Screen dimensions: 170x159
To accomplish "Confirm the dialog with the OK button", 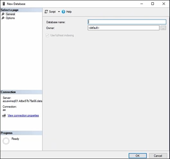I will (x=138, y=156).
